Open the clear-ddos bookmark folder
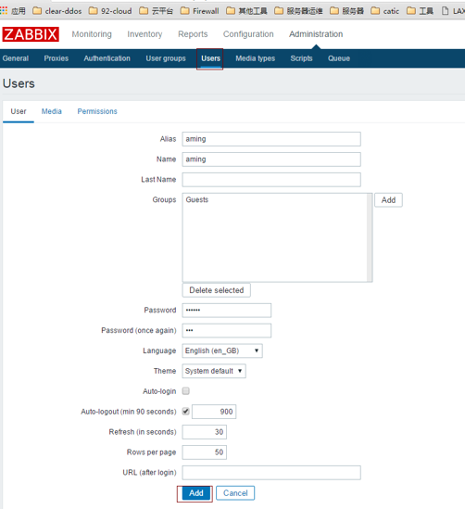The height and width of the screenshot is (509, 465). 57,11
